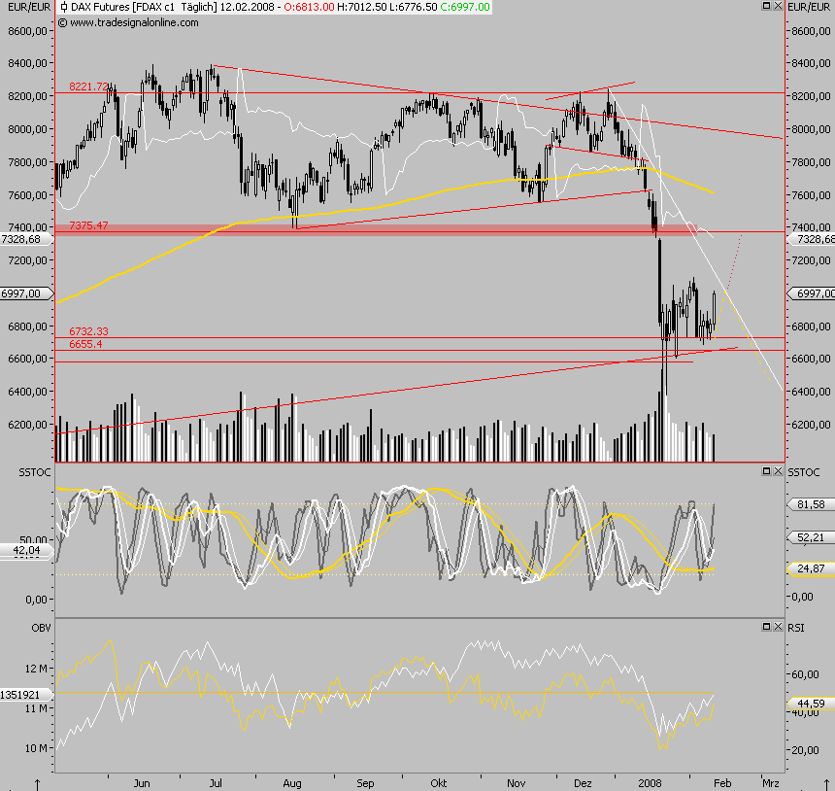Click the RSI label on the right axis

pos(795,628)
